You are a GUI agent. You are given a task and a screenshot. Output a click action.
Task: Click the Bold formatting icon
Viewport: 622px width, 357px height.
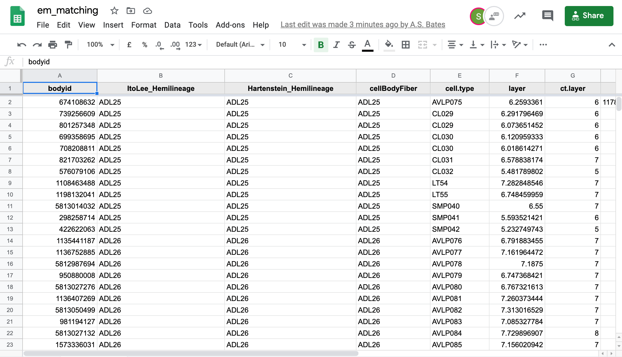coord(320,44)
